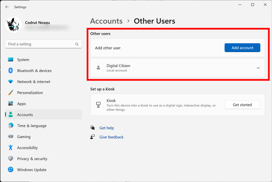Image resolution: width=272 pixels, height=182 pixels.
Task: Click the Bluetooth icon in sidebar
Action: (x=10, y=70)
